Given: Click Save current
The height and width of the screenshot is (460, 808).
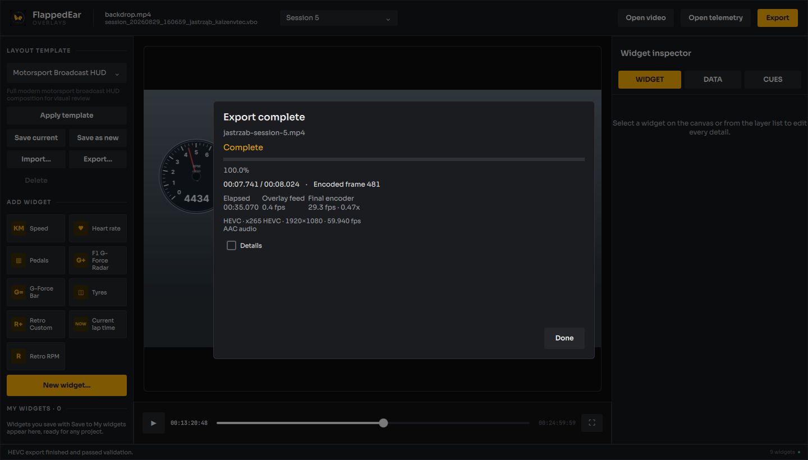Looking at the screenshot, I should click(36, 138).
